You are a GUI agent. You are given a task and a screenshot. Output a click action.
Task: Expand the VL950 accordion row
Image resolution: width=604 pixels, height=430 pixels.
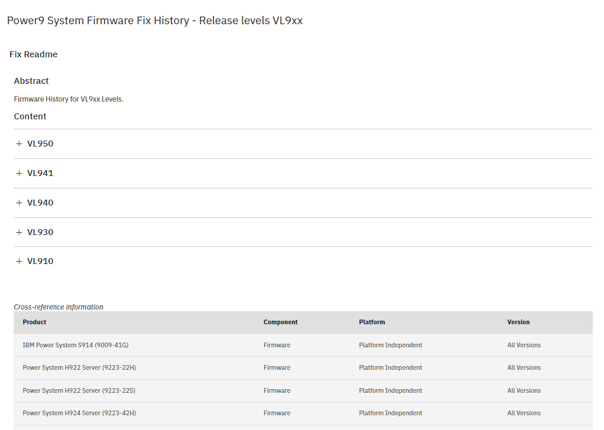pos(303,144)
